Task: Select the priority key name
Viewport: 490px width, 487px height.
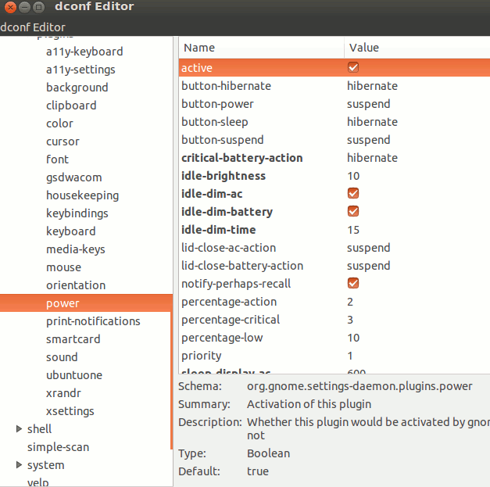Action: [x=202, y=356]
